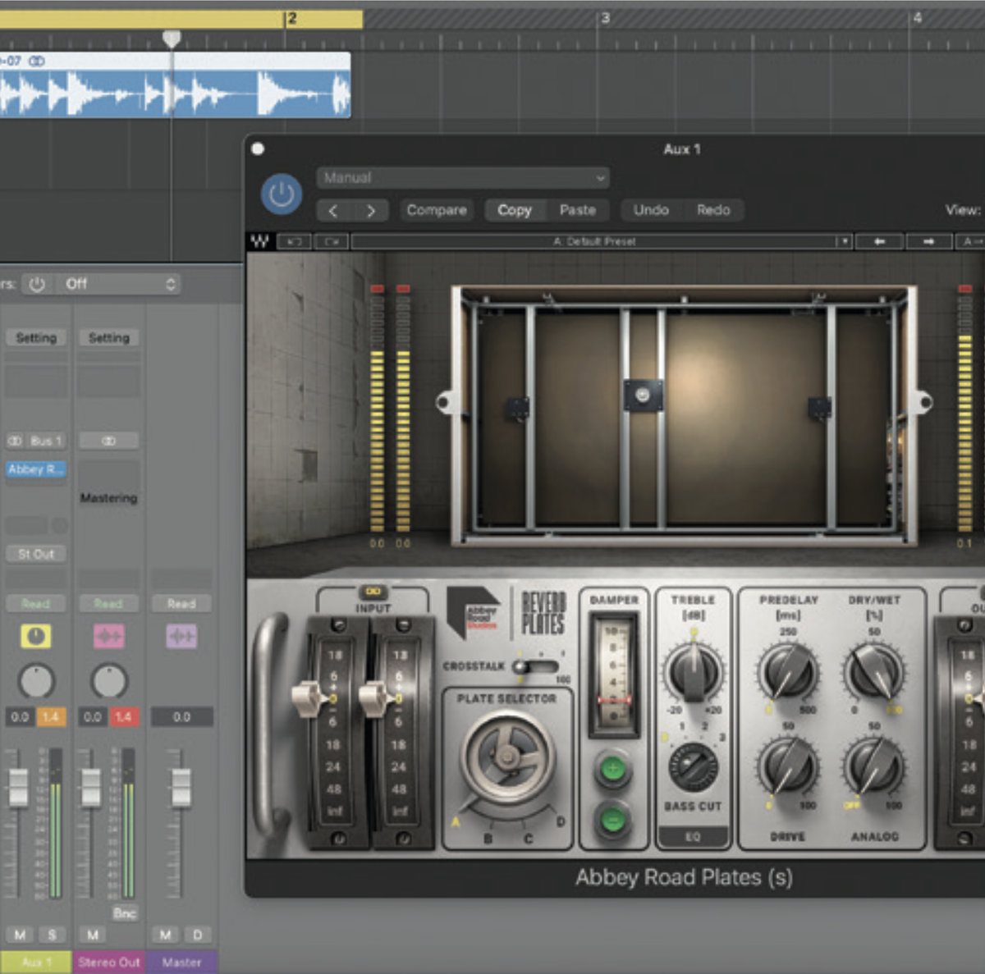This screenshot has width=985, height=974.
Task: Open the Abbey Road plugin slot
Action: [36, 469]
